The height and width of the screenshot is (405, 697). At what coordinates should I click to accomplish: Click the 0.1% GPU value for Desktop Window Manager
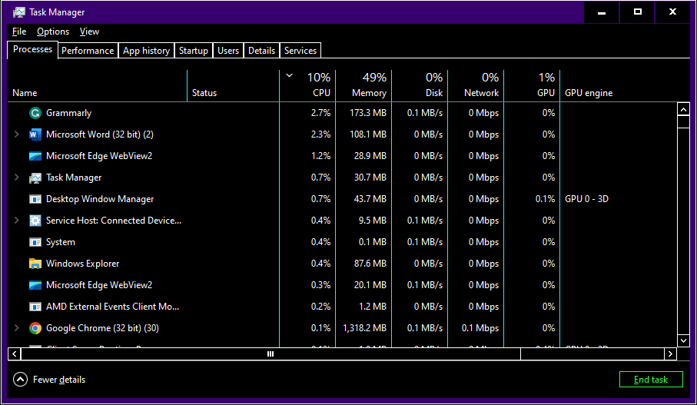tap(546, 199)
